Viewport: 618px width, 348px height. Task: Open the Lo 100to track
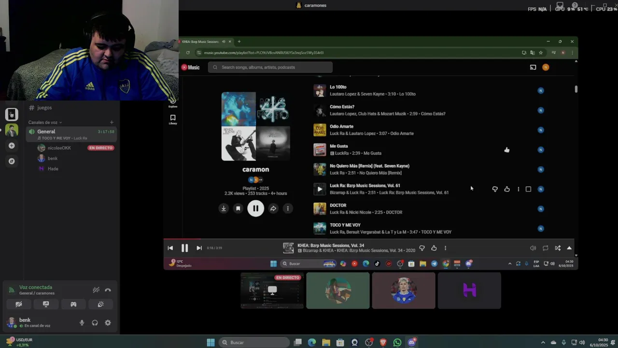pyautogui.click(x=338, y=87)
